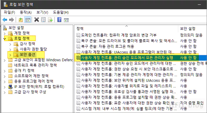The width and height of the screenshot is (207, 113).
Task: Select 고급 감사 정책 구성 folder
Action: click(x=30, y=92)
